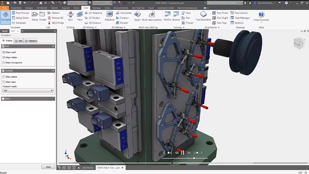Select Horizontal 3D milling

coord(124,13)
